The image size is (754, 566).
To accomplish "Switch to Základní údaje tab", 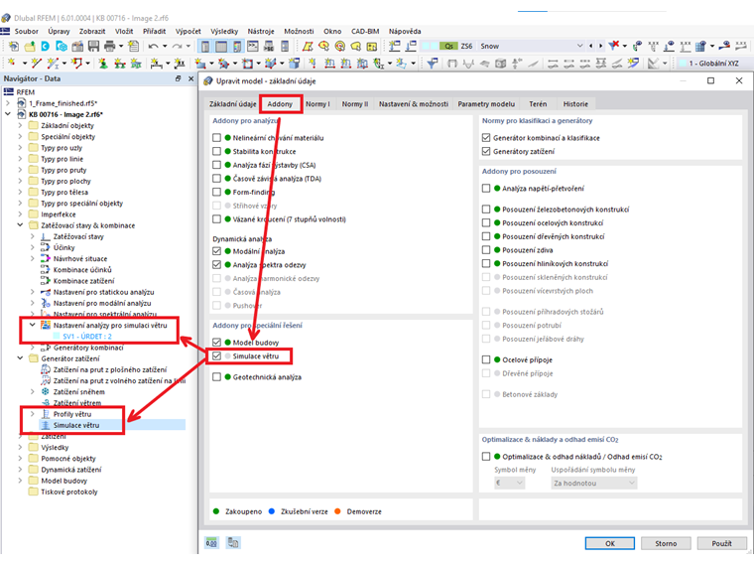I will [x=233, y=104].
